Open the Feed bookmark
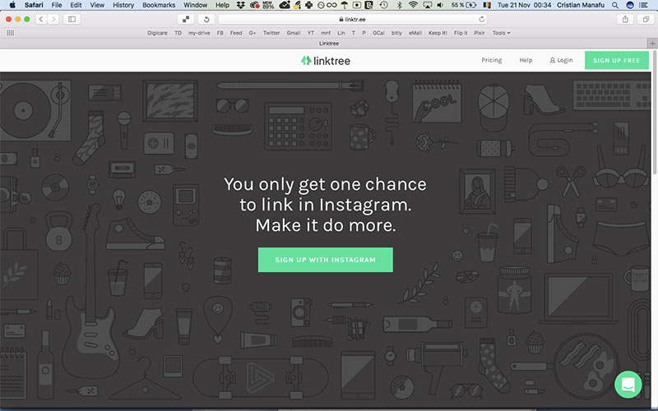Screen dimensions: 658x411 236,33
